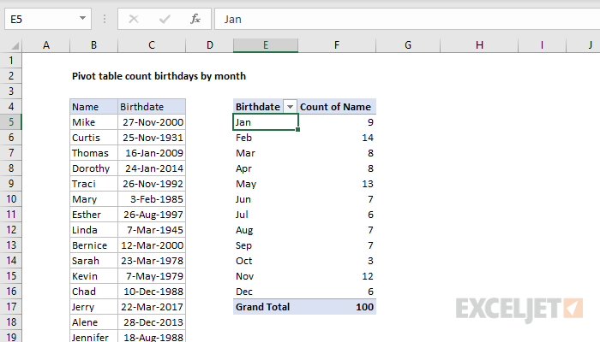The width and height of the screenshot is (600, 342).
Task: Select row 10 header
Action: click(11, 199)
